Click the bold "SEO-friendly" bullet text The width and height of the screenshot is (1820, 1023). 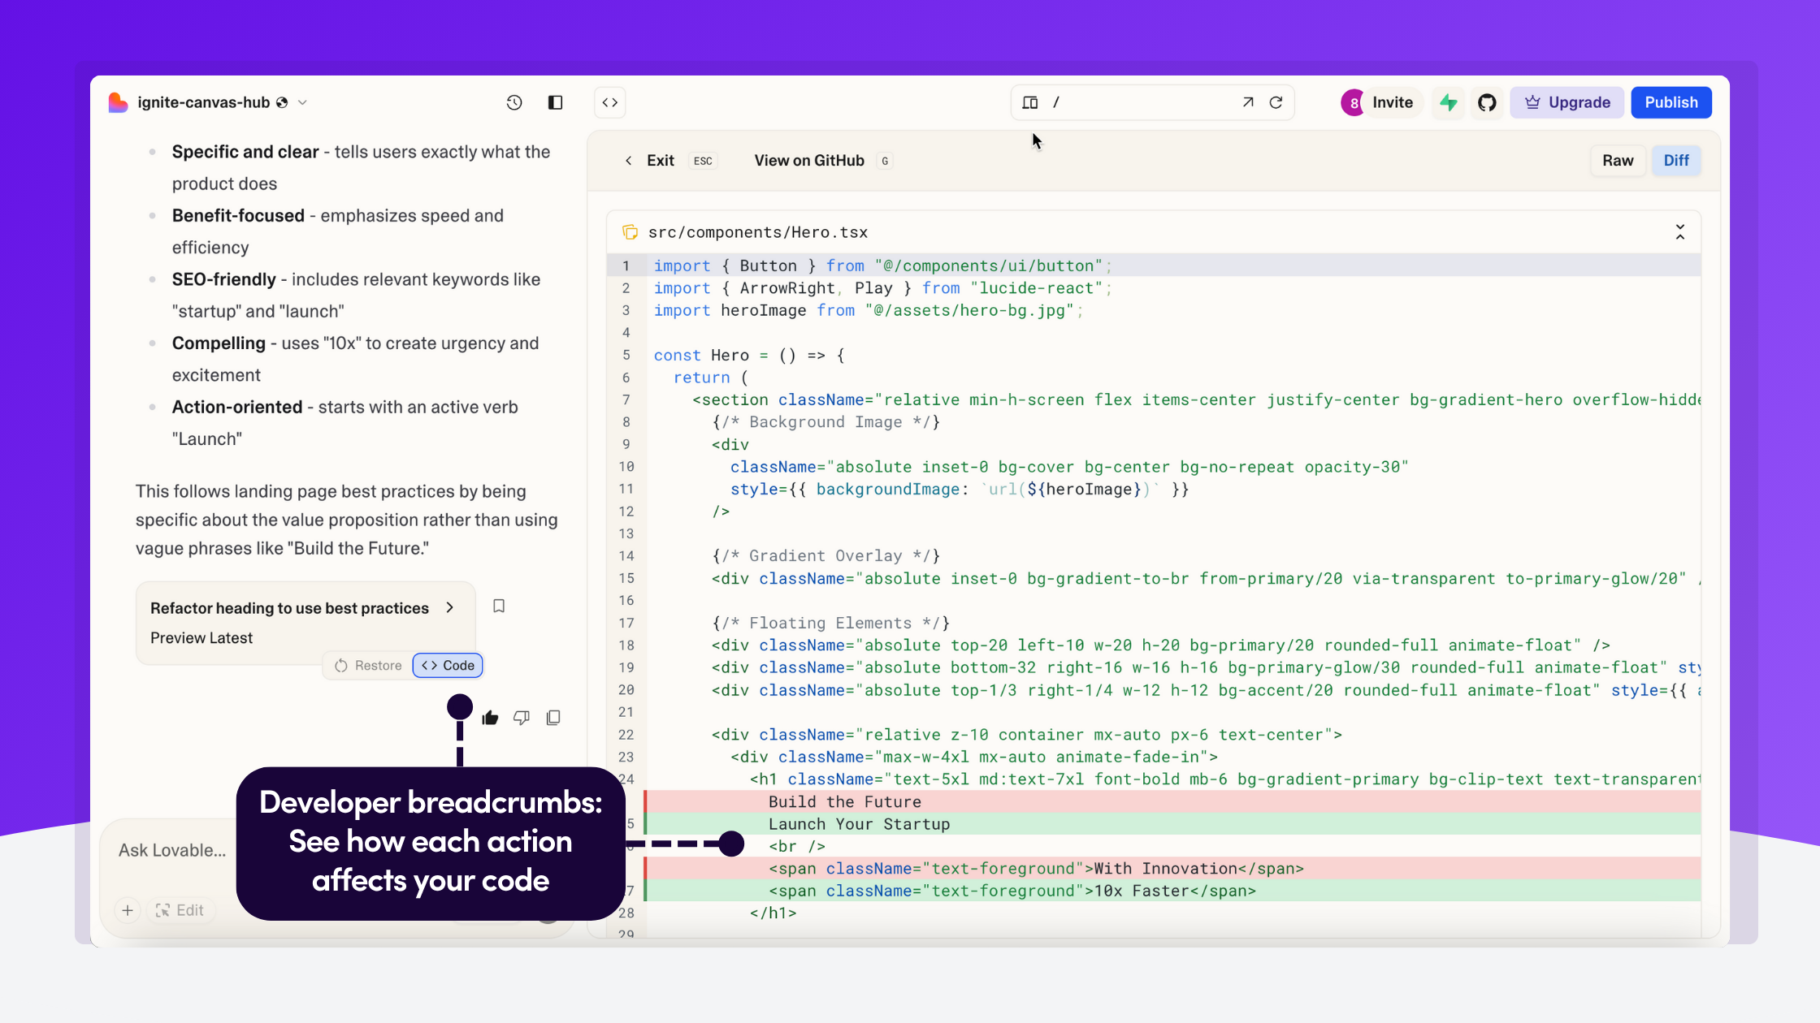coord(224,279)
